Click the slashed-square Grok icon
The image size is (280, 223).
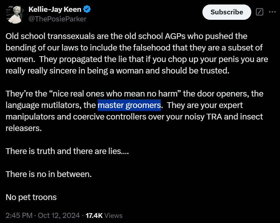pyautogui.click(x=260, y=12)
